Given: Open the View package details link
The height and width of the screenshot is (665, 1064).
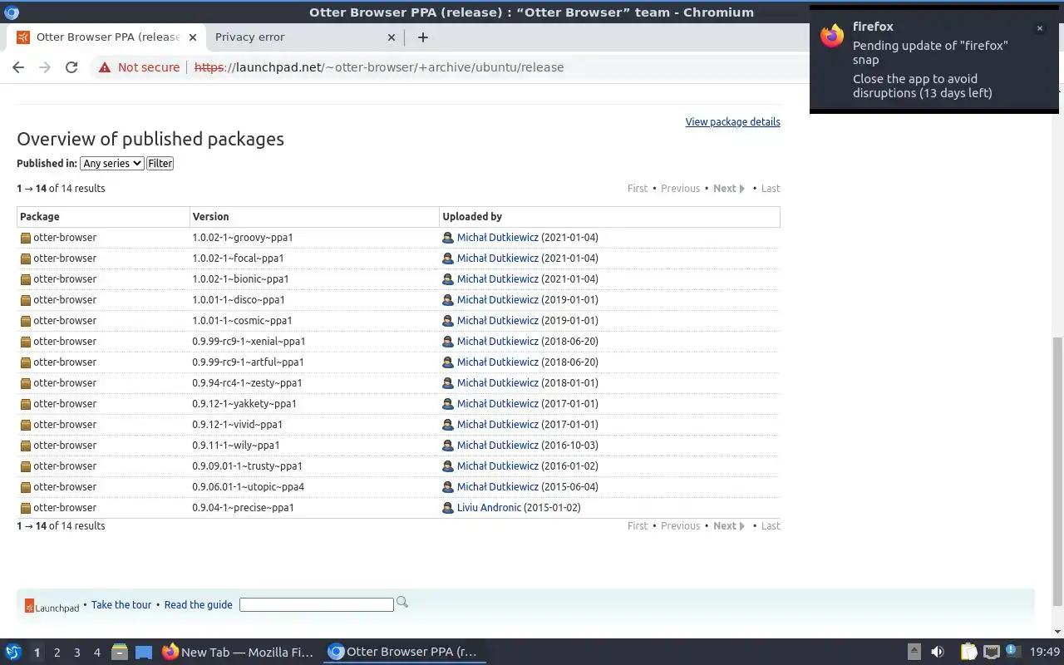Looking at the screenshot, I should [732, 122].
